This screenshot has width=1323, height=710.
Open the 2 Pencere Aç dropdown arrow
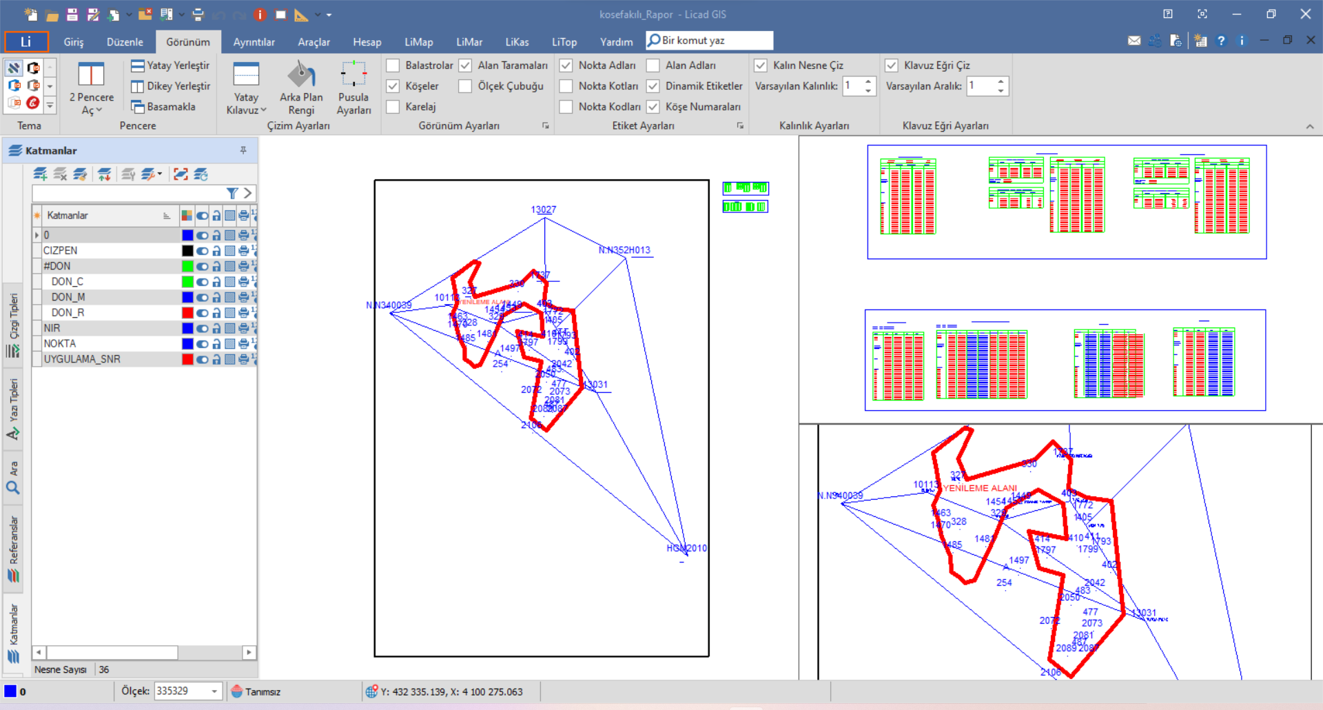[99, 110]
